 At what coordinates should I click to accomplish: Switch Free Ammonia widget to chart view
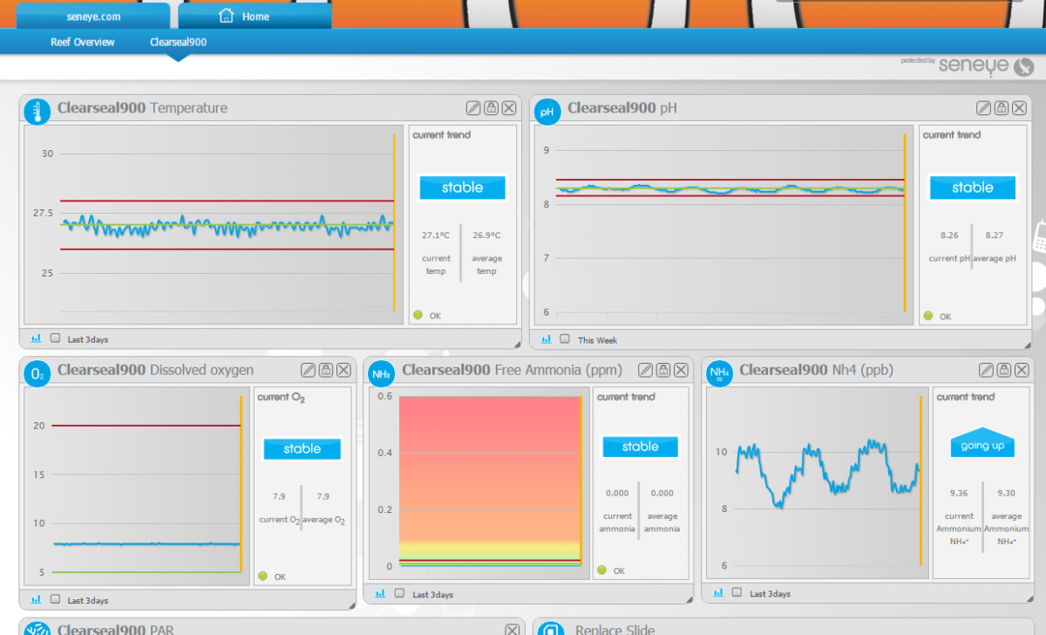point(380,593)
